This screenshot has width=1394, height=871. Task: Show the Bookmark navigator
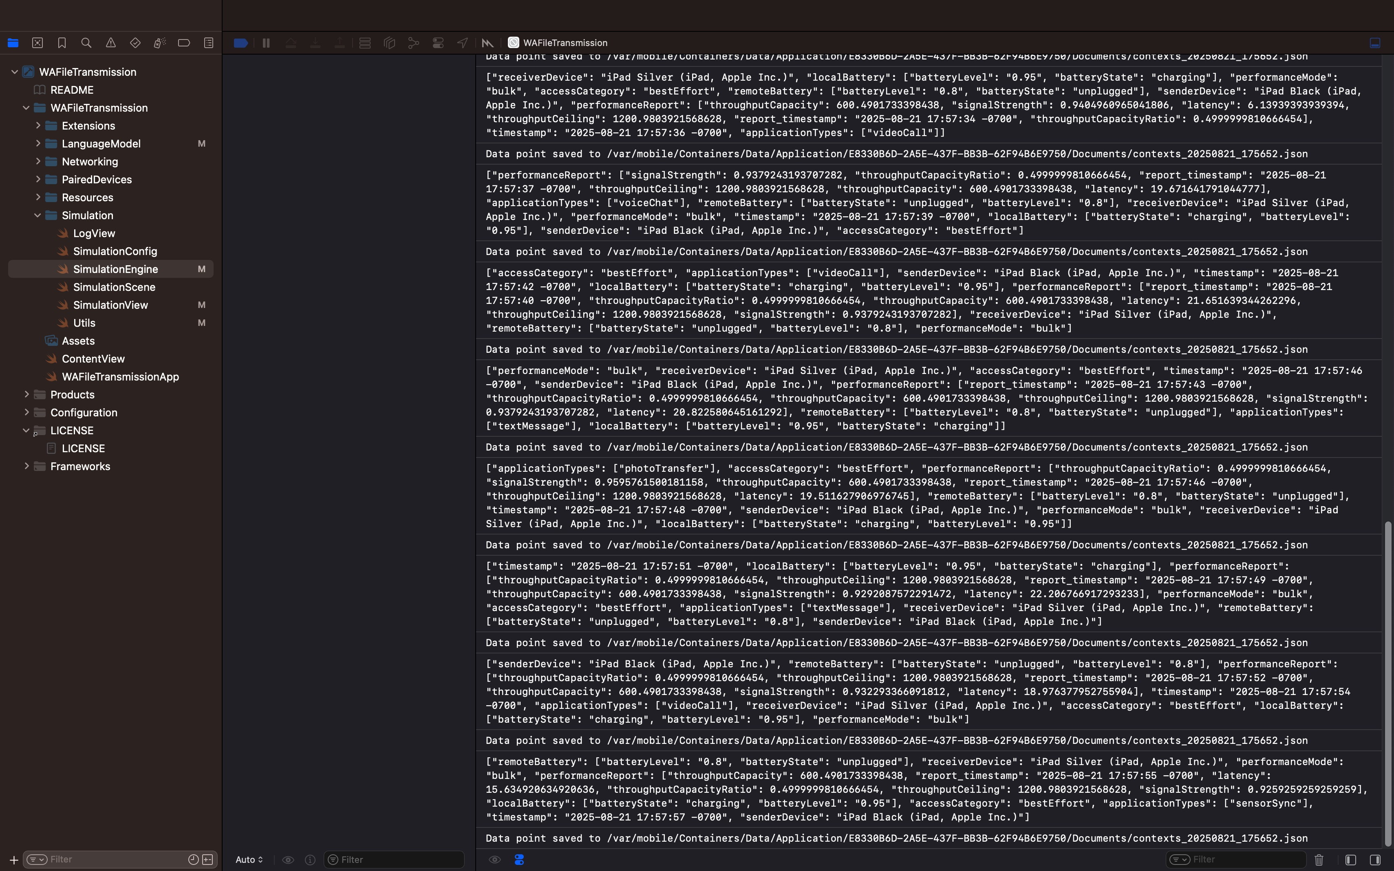(62, 43)
